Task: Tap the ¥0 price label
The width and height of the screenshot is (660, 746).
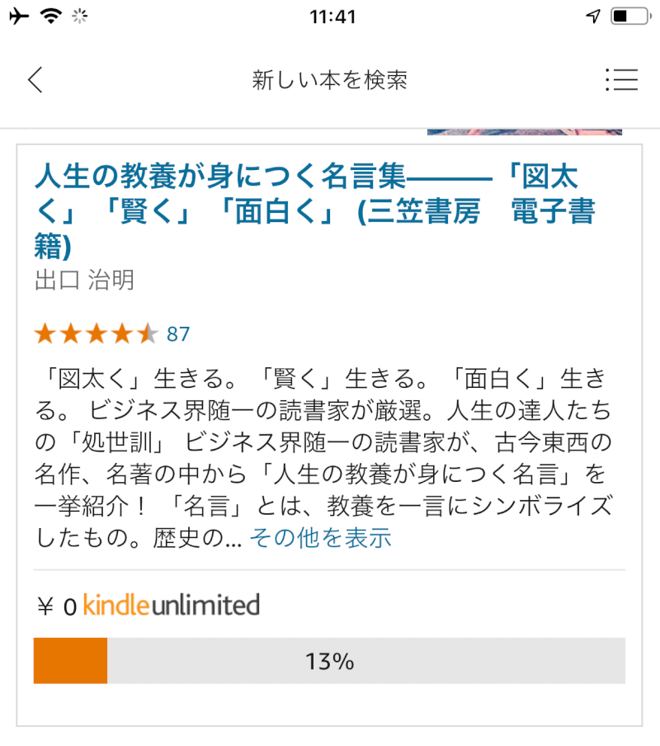Action: (56, 607)
